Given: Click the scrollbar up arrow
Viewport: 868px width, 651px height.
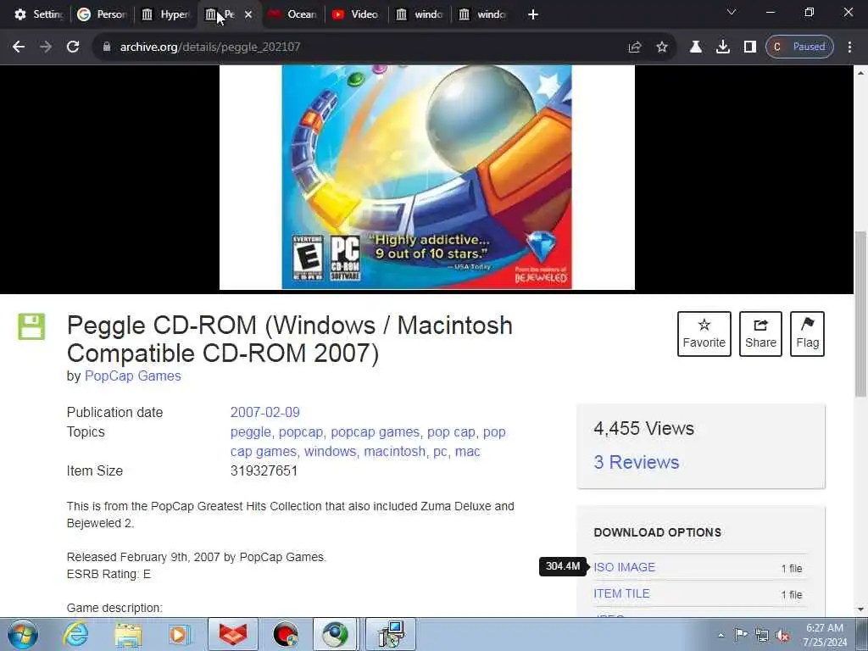Looking at the screenshot, I should click(x=861, y=73).
